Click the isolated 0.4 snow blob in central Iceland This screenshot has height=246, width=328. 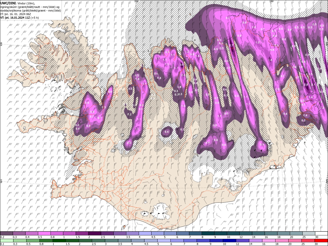point(167,132)
